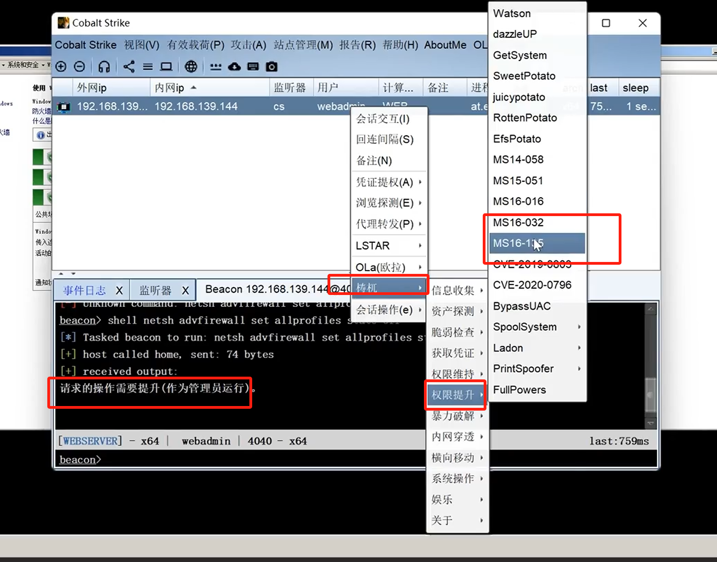Sort by sleep column header
Screen dimensions: 717x562
coord(638,88)
